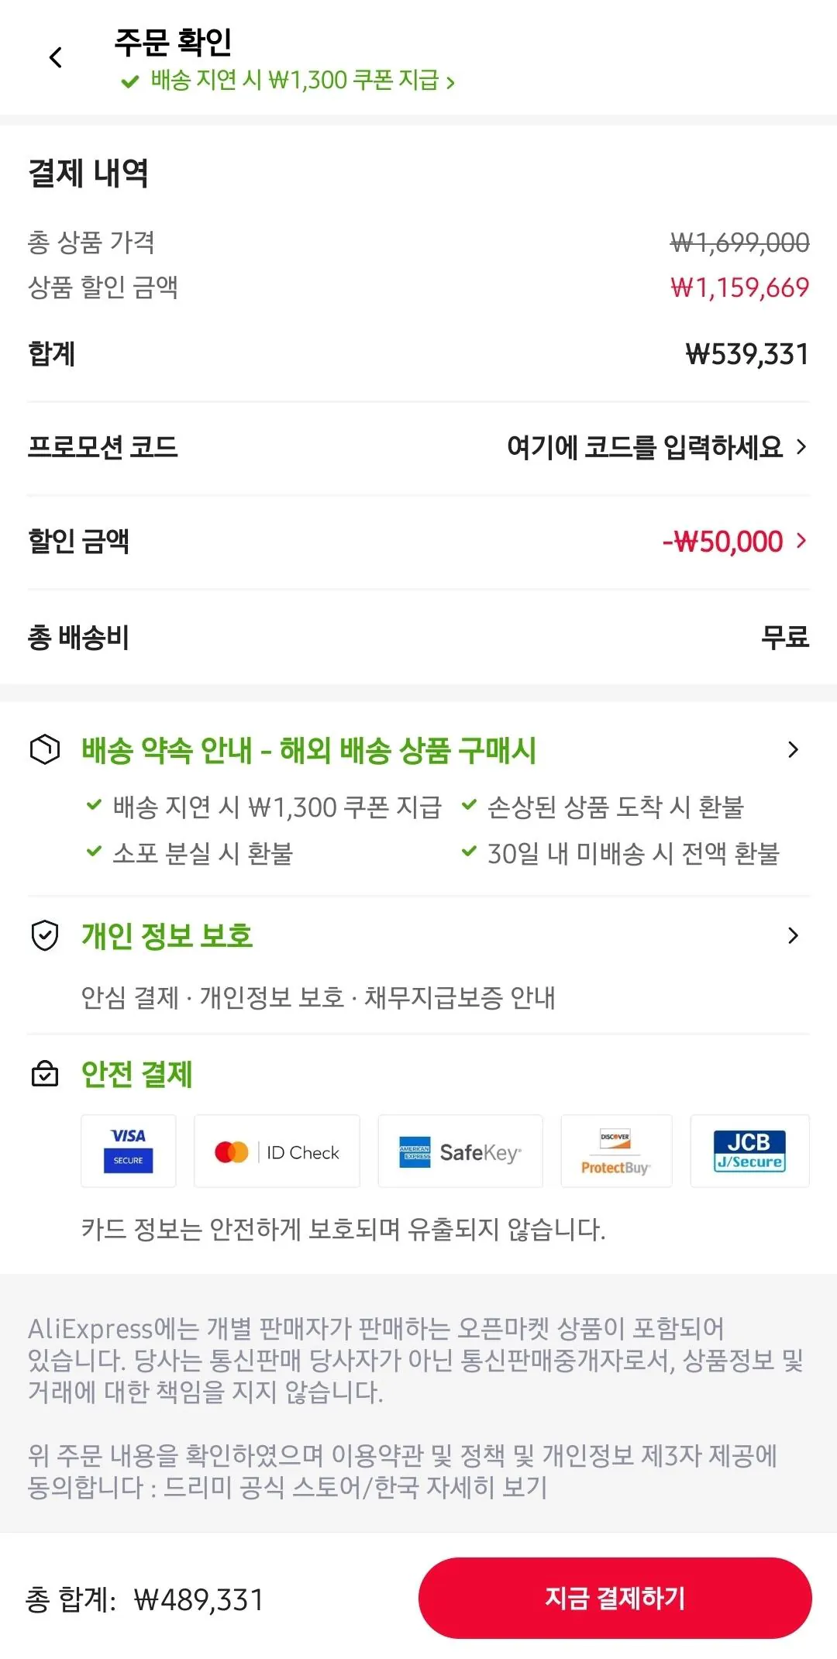Click the secure payment bag icon

click(45, 1074)
